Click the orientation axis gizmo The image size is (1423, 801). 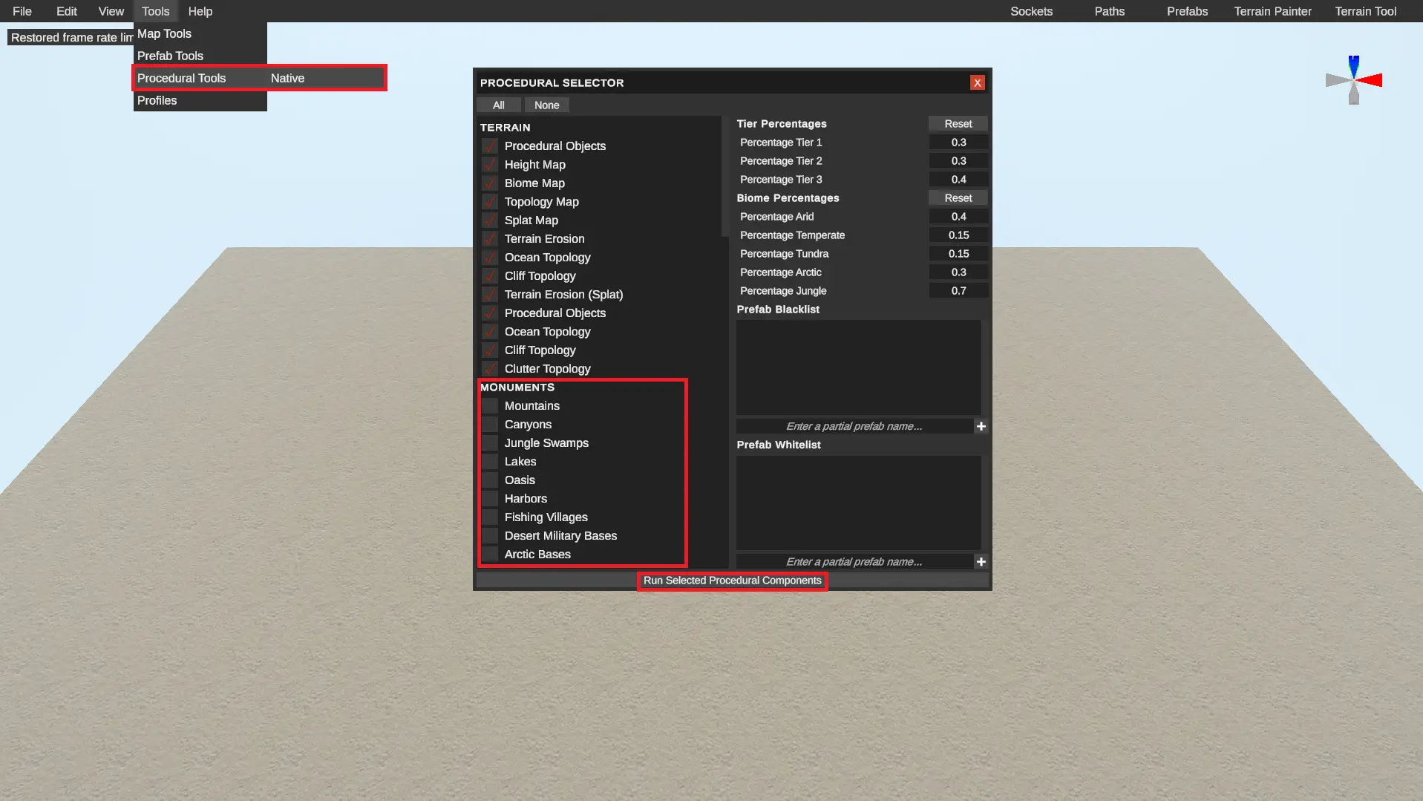coord(1353,80)
